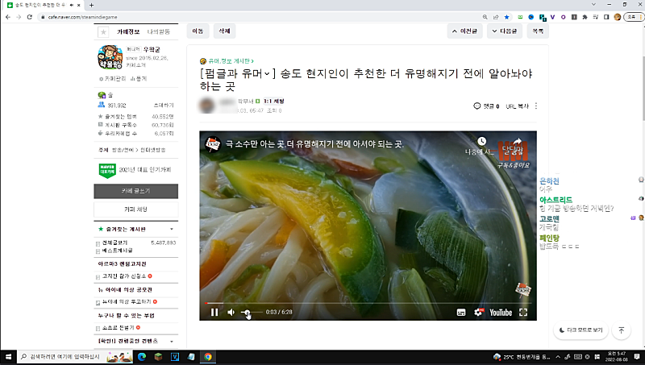The height and width of the screenshot is (365, 645).
Task: Click the comment count 댓글 0
Action: point(486,106)
